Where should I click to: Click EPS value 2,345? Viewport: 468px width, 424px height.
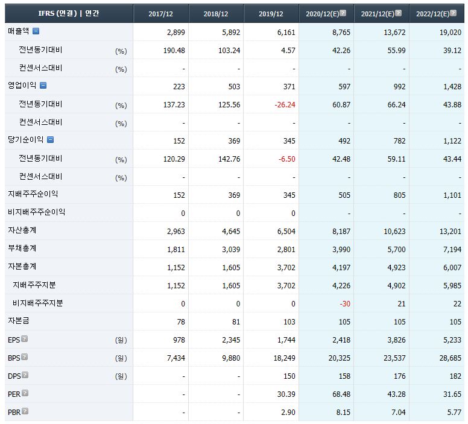(231, 340)
